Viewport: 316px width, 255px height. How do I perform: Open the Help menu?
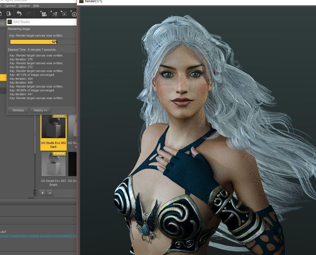[x=36, y=6]
